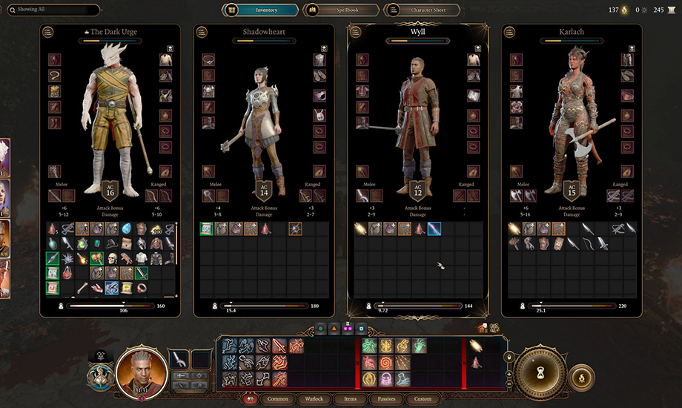Click the sealed letter in Dark Urge inventory
Viewport: 682px width, 408px height.
click(x=126, y=244)
